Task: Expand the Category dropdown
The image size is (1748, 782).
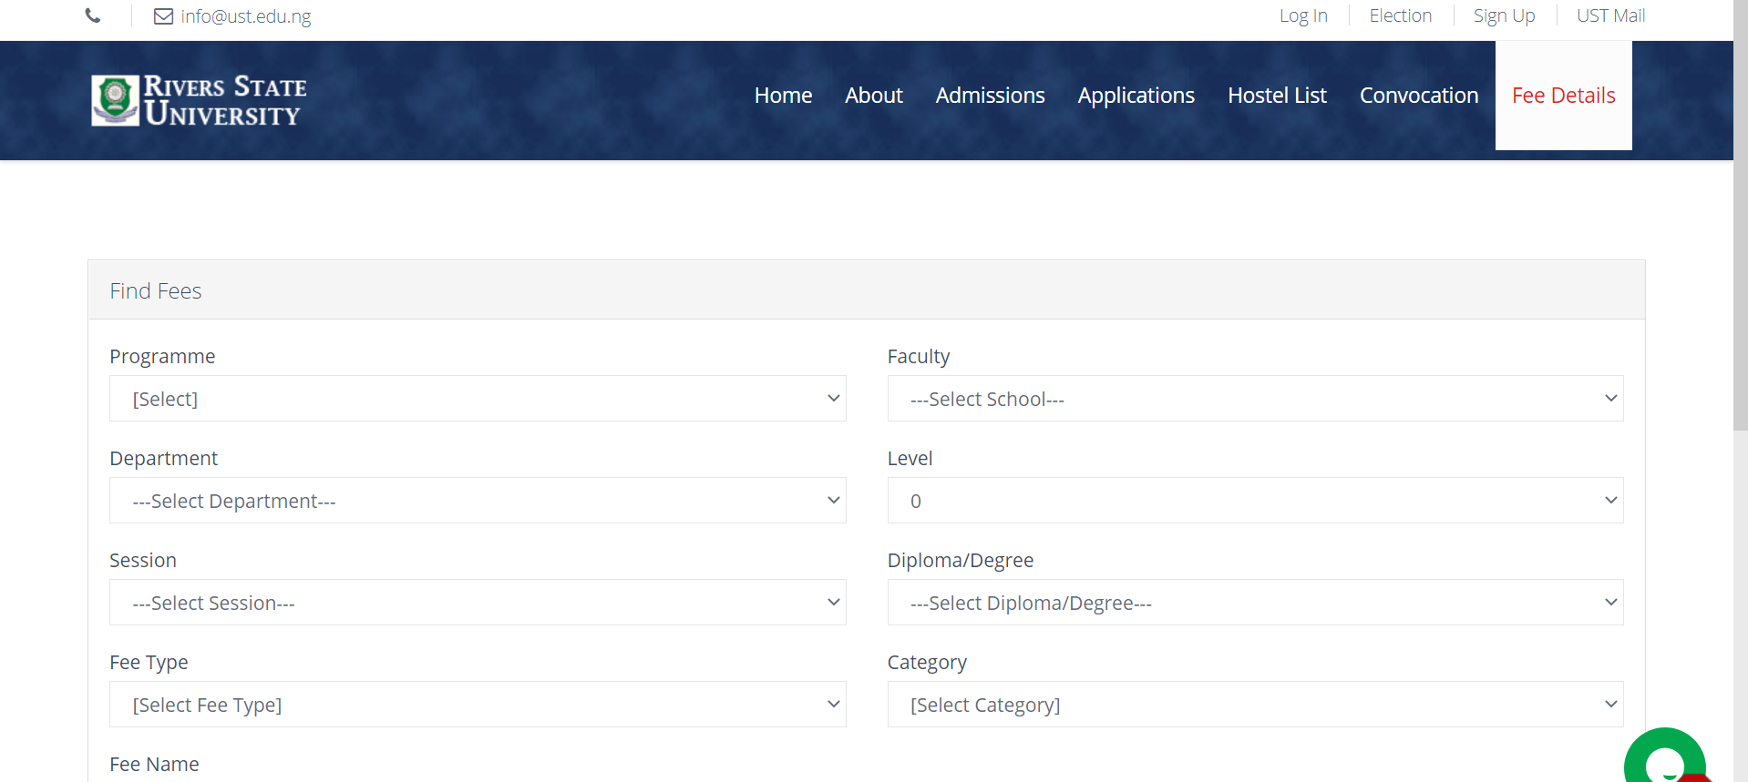Action: pos(1255,705)
